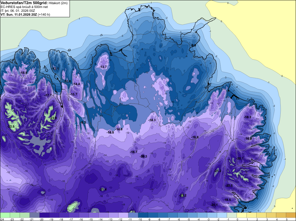
Task: Click the legend swatch above the -7 label
Action: 173,215
